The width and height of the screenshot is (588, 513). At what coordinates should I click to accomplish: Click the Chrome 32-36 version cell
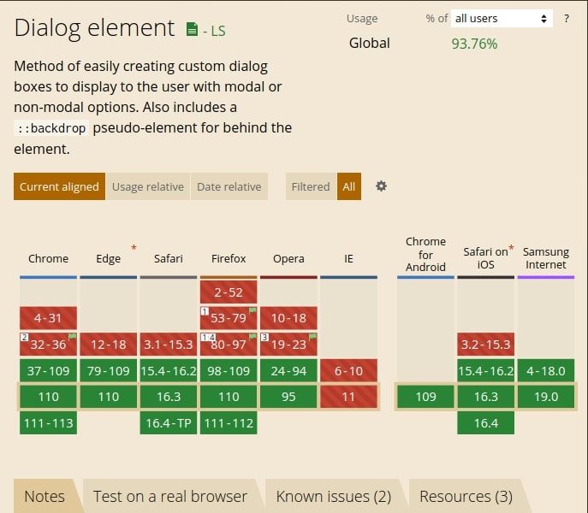coord(49,345)
